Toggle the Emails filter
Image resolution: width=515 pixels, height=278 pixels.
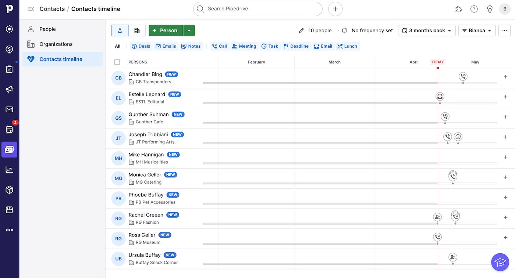[x=166, y=46]
